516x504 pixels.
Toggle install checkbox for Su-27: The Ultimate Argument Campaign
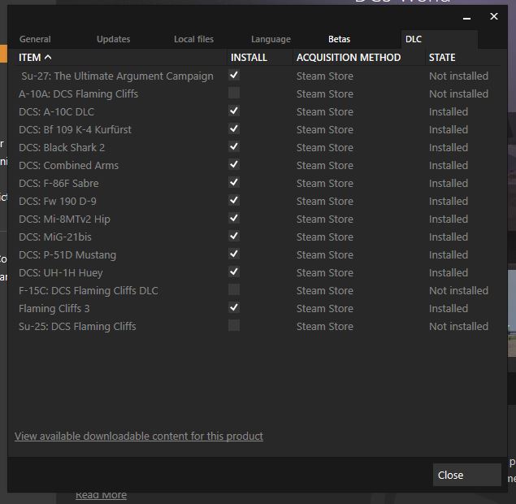pos(234,76)
